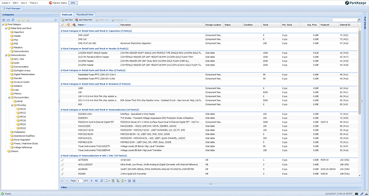Click the Delete Part button
The height and width of the screenshot is (196, 369).
[102, 20]
